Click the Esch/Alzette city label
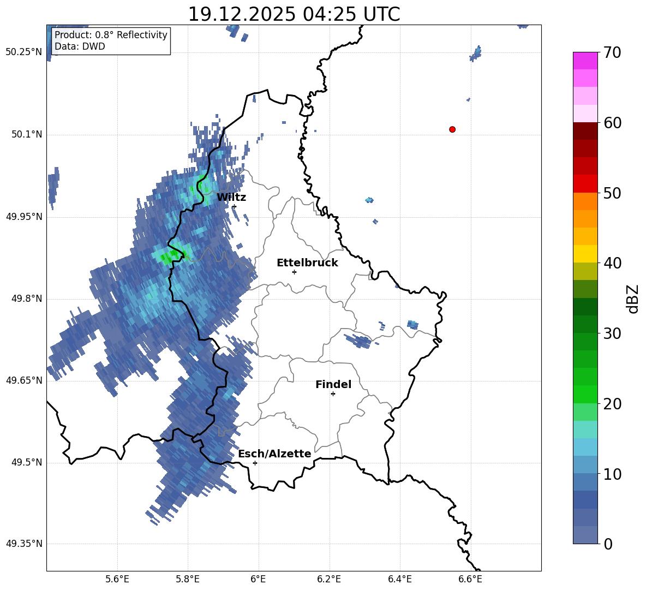Image resolution: width=646 pixels, height=590 pixels. click(275, 454)
